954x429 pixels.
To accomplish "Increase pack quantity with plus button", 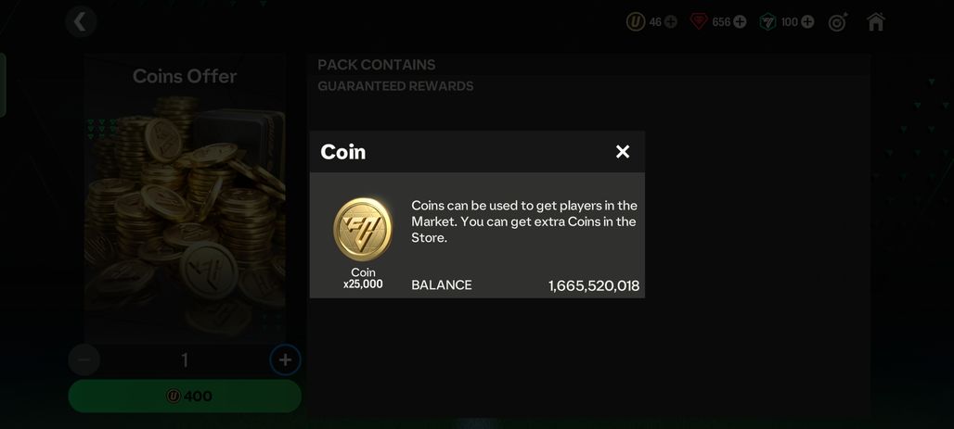I will 285,360.
